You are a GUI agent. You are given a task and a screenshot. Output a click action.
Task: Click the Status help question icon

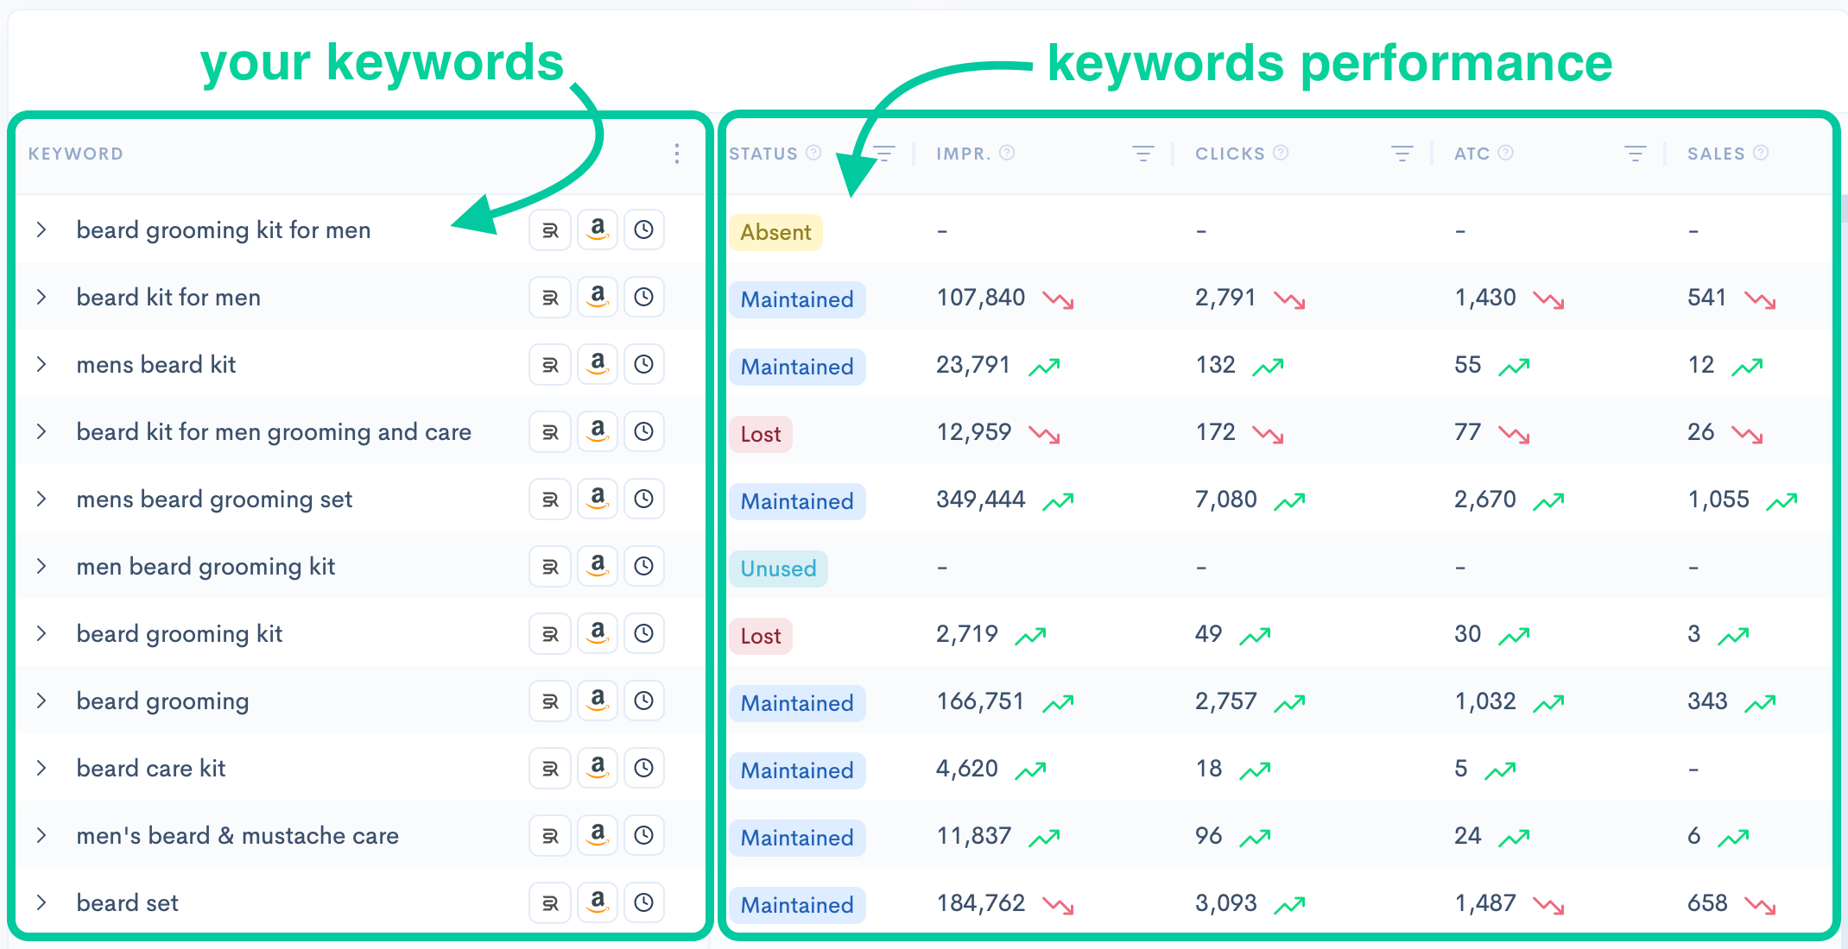pyautogui.click(x=813, y=153)
